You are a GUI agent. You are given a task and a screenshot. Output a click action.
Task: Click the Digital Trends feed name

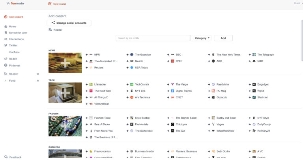(183, 91)
